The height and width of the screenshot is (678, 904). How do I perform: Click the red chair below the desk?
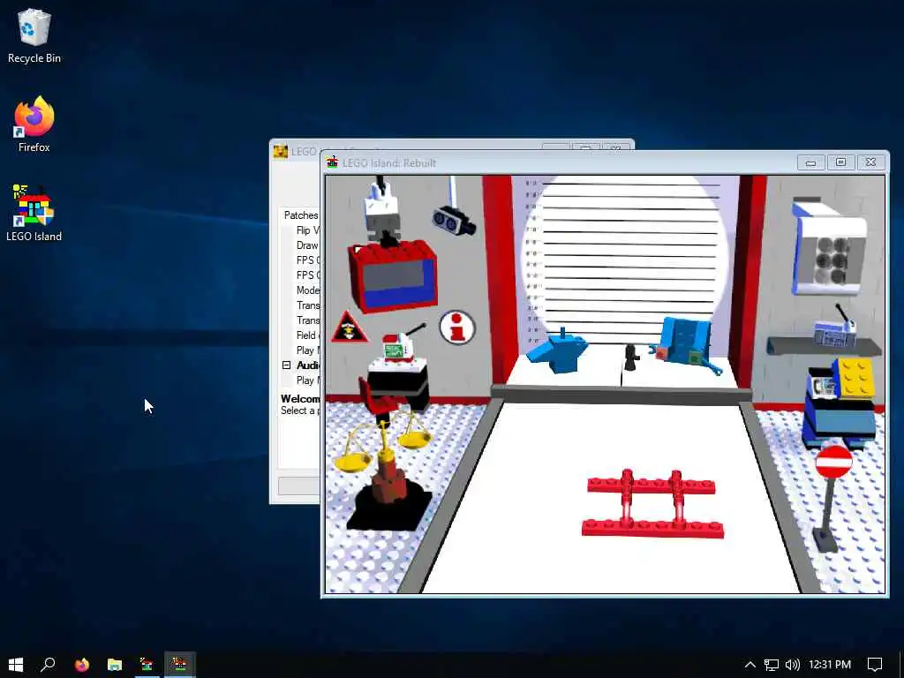[376, 398]
